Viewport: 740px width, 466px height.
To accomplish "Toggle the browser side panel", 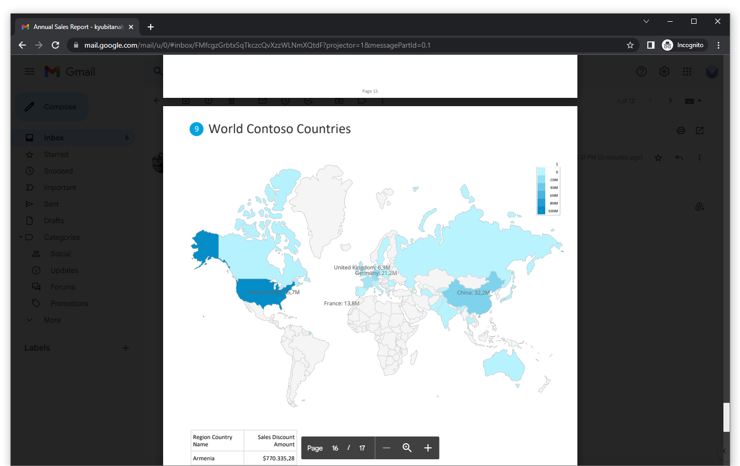I will click(x=651, y=45).
